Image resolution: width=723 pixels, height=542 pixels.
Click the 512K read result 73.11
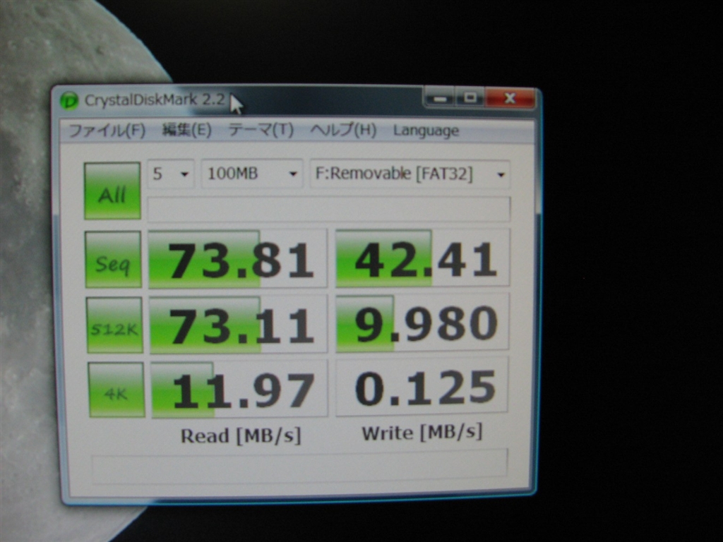click(x=239, y=325)
